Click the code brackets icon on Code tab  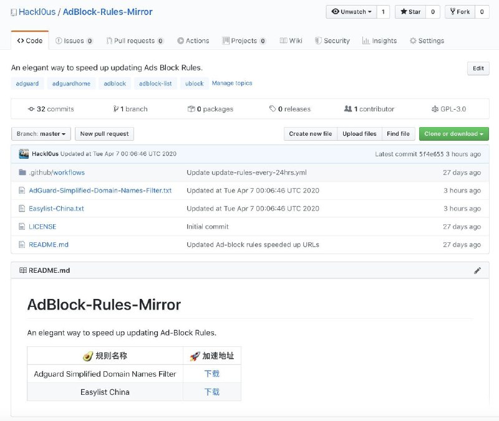pyautogui.click(x=21, y=40)
